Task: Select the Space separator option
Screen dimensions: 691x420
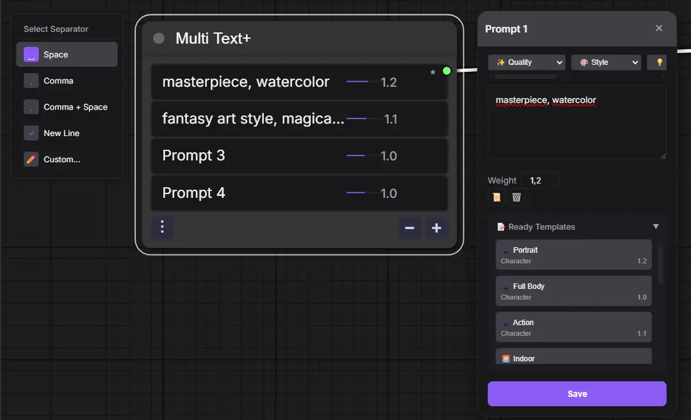Action: coord(67,55)
